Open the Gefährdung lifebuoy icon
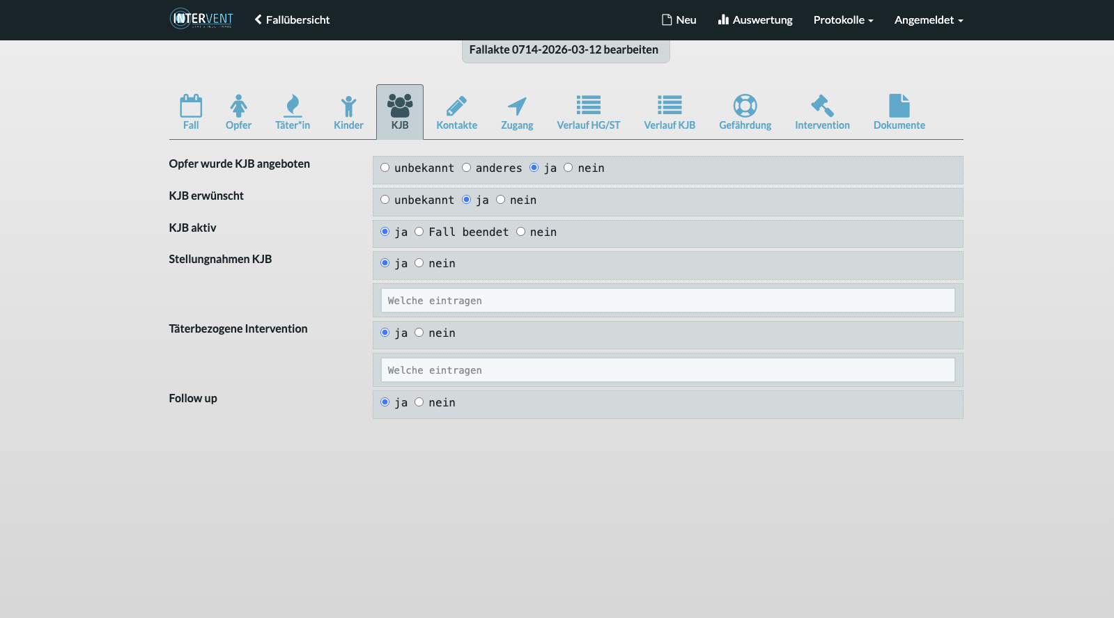Viewport: 1114px width, 618px height. (x=745, y=106)
